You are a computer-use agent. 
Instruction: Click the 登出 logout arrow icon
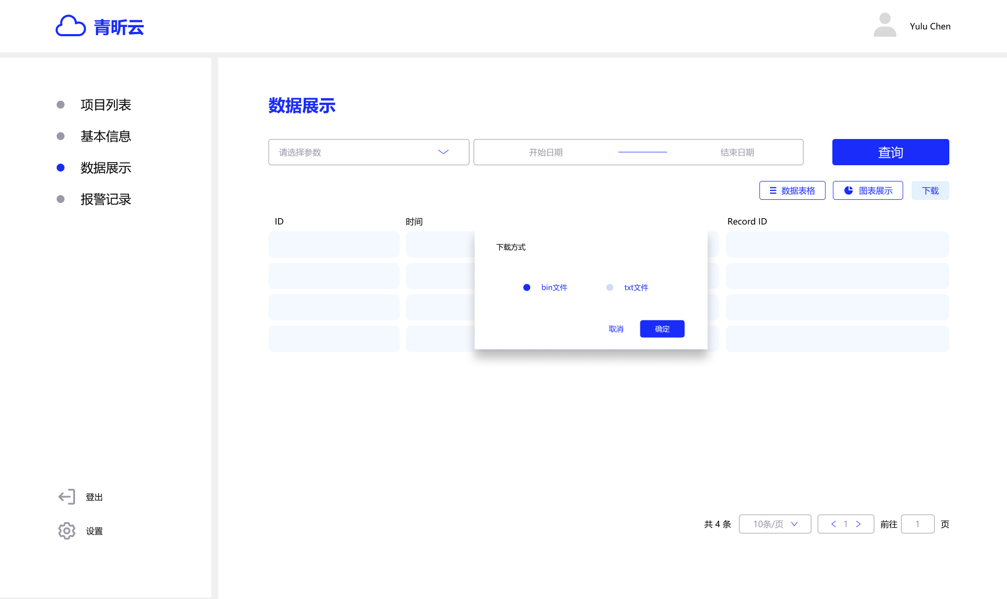click(67, 497)
